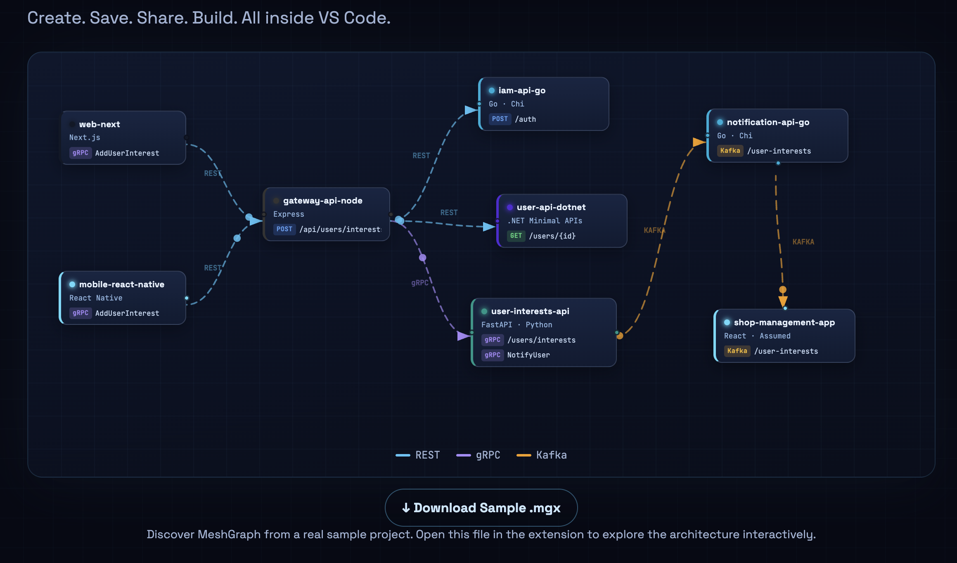Click the GET badge on user-api-dotnet

[516, 236]
